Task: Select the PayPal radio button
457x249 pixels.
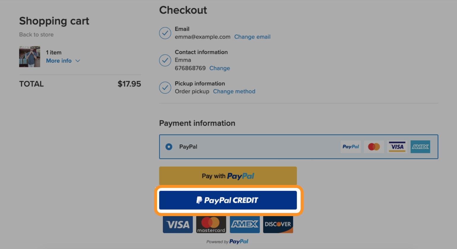Action: [x=169, y=147]
